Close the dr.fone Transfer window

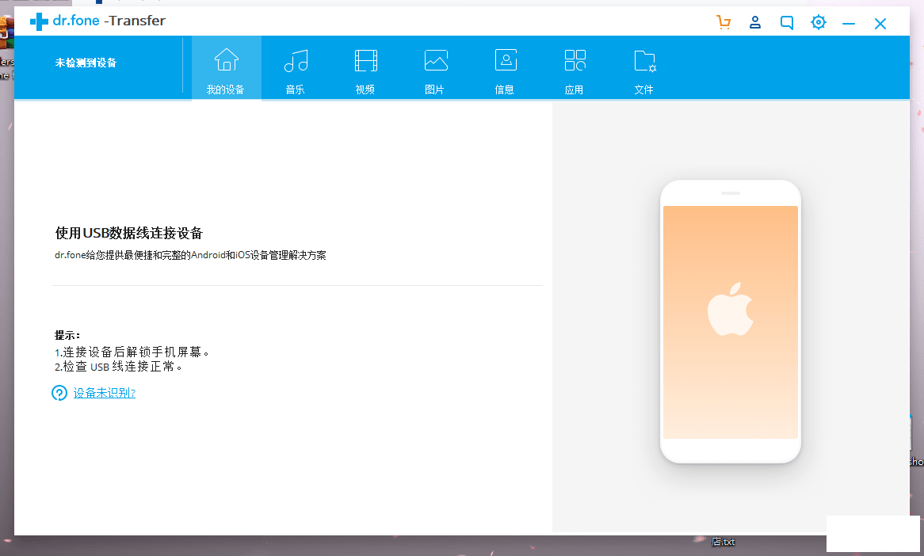coord(880,24)
